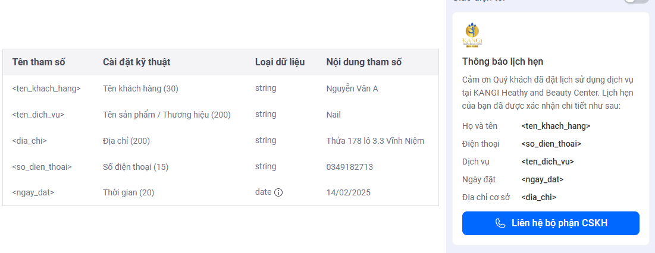Click the Nội dung tham số column header
Screen dimensions: 655x253
click(x=364, y=62)
